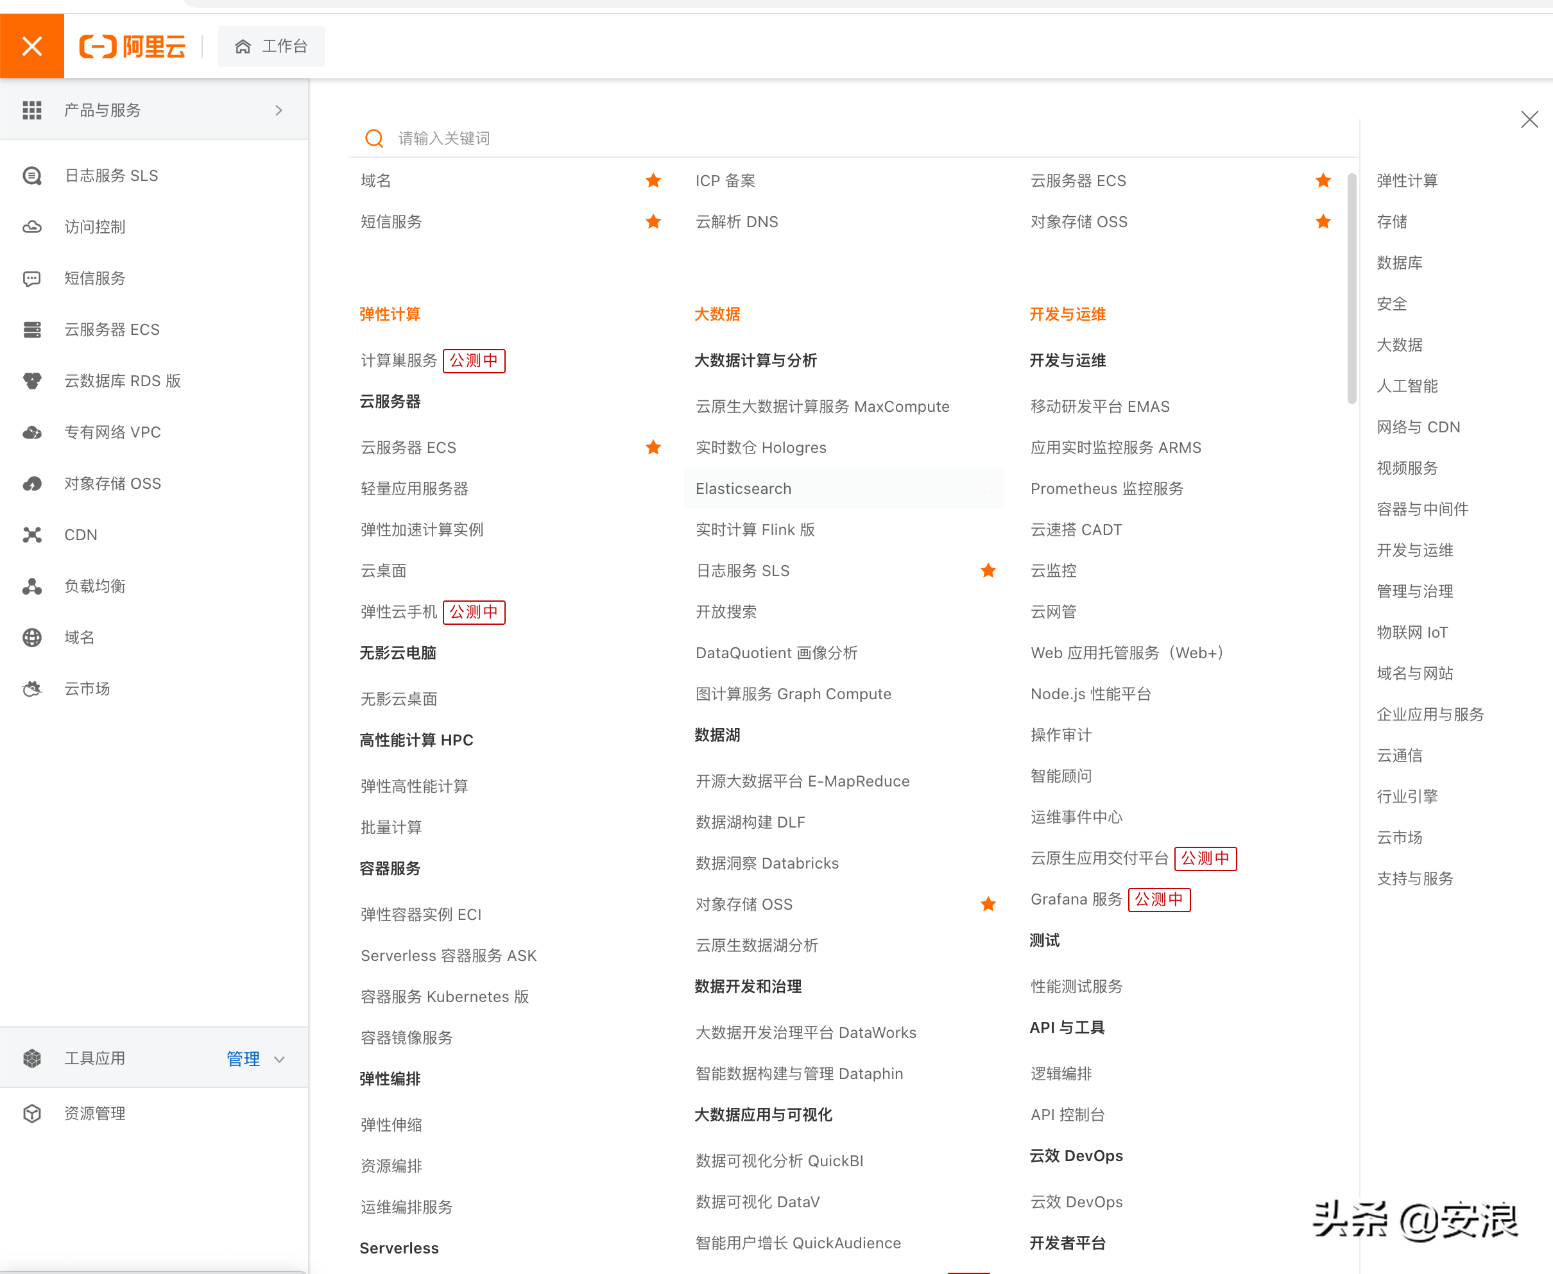Toggle star on 云服务器 ECS under 云服务器
The image size is (1553, 1274).
point(653,448)
